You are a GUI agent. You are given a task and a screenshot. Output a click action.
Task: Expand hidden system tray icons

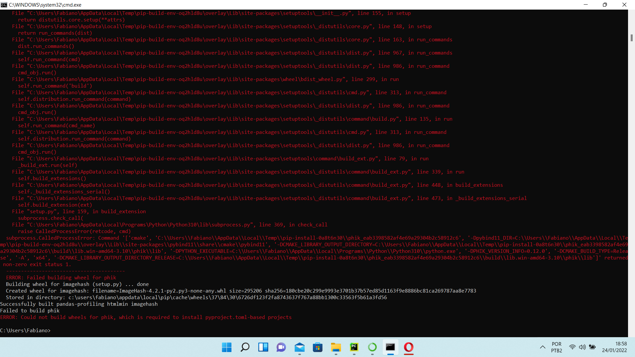(542, 347)
